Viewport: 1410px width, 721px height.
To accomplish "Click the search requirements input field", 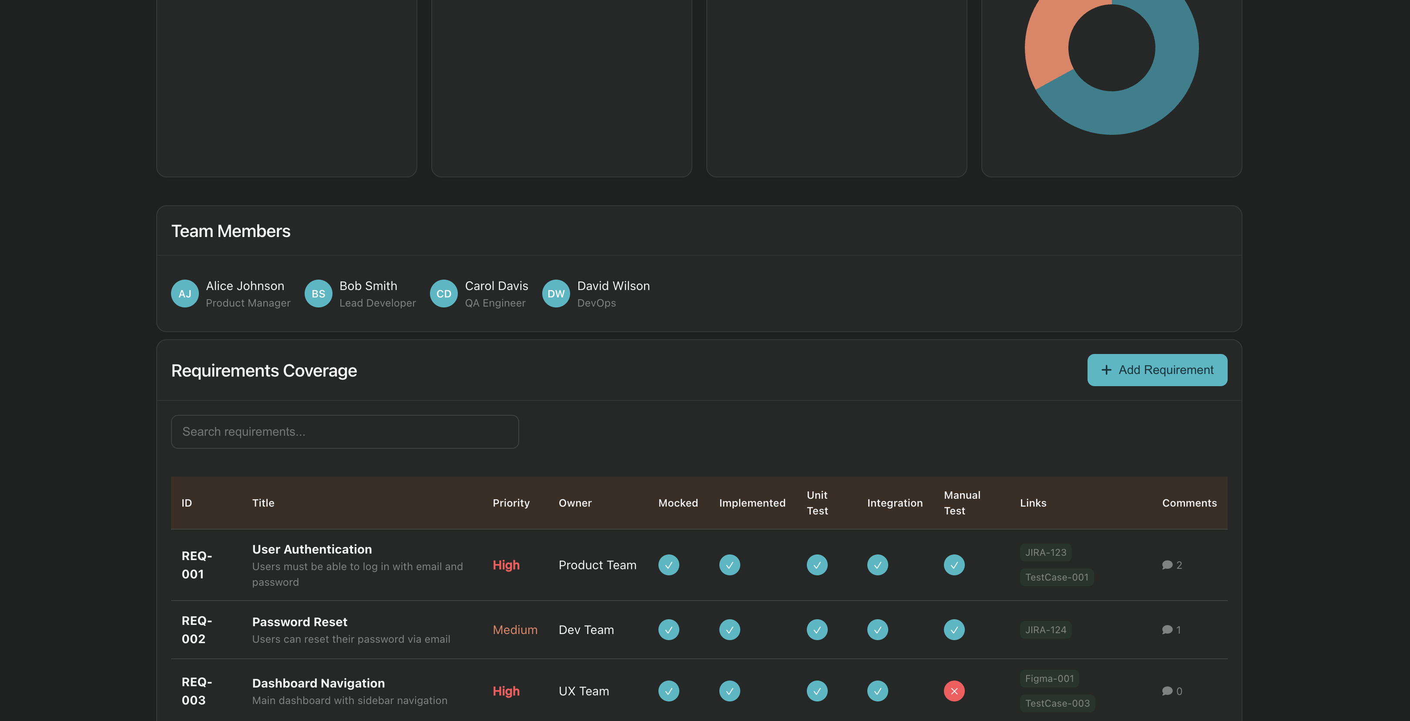I will pos(344,432).
